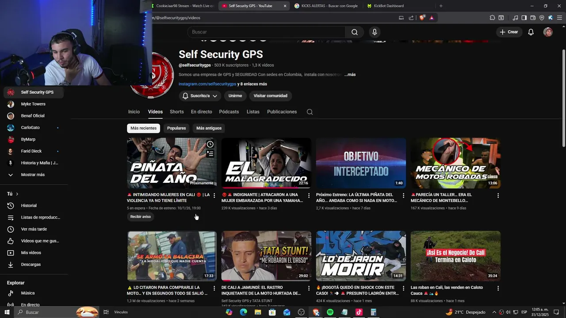Click the Windows taskbar Buscar box
566x318 pixels.
57,312
